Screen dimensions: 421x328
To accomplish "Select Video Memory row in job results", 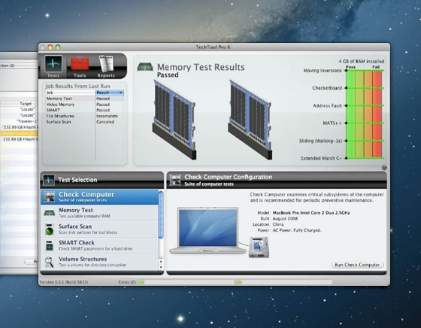I will [84, 105].
